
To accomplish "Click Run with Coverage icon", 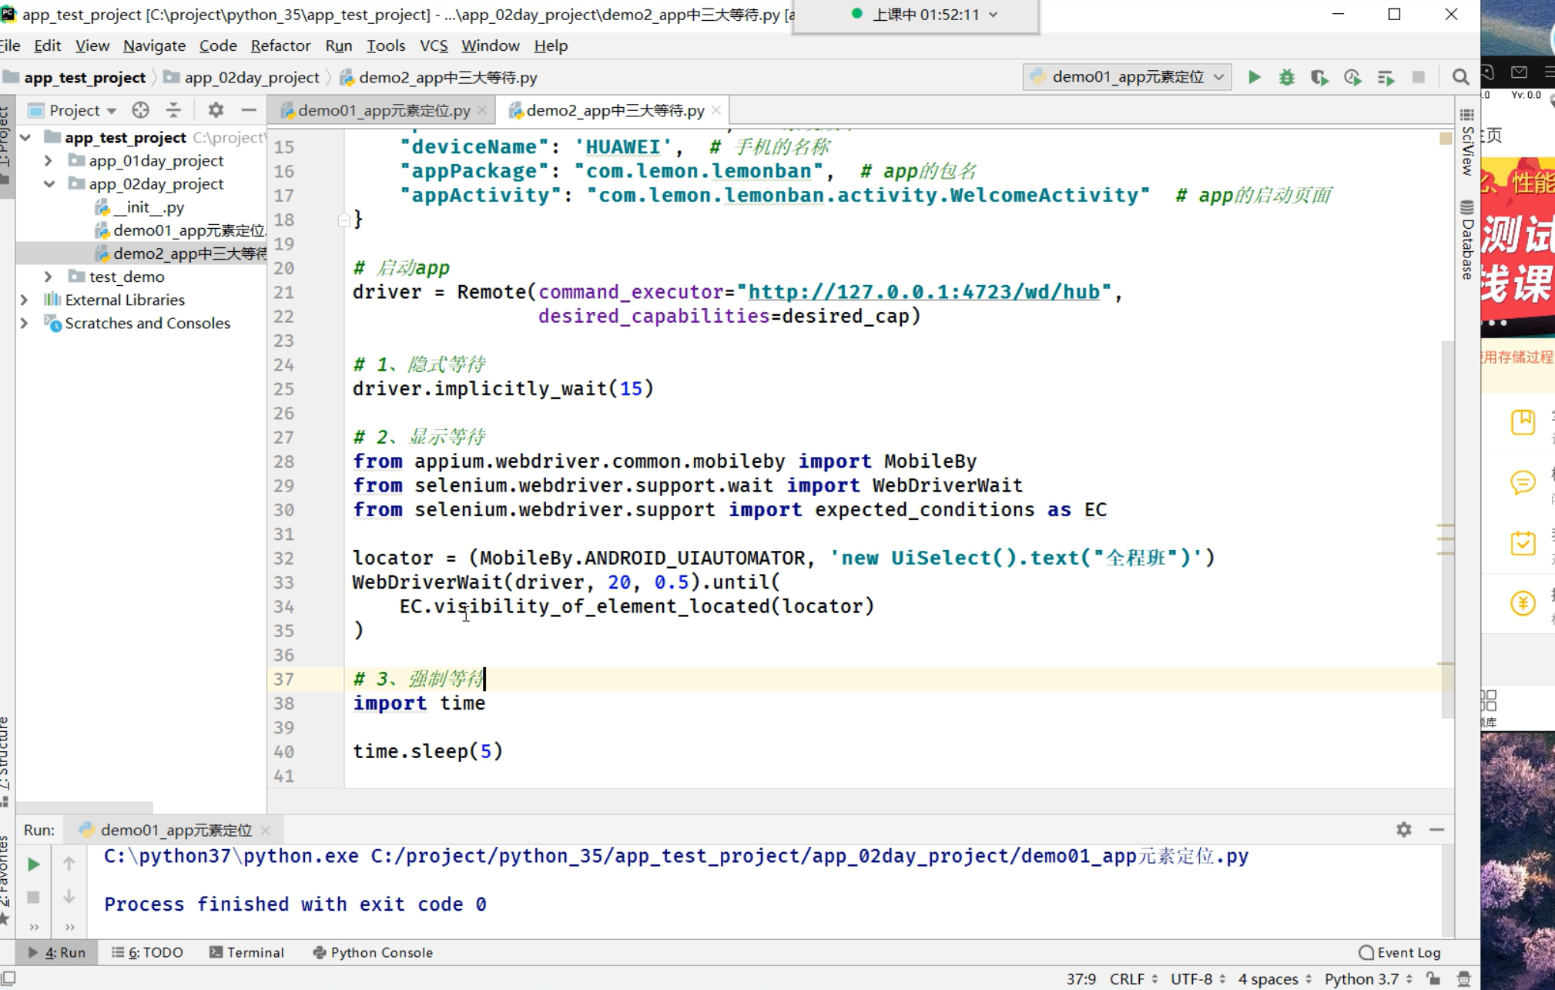I will pyautogui.click(x=1319, y=77).
